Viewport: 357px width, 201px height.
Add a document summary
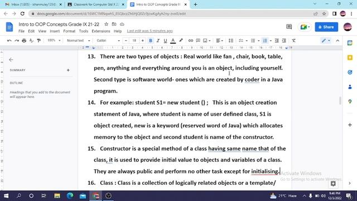coord(68,70)
